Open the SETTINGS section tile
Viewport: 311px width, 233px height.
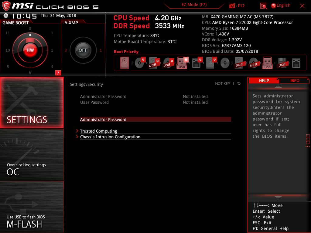point(32,103)
